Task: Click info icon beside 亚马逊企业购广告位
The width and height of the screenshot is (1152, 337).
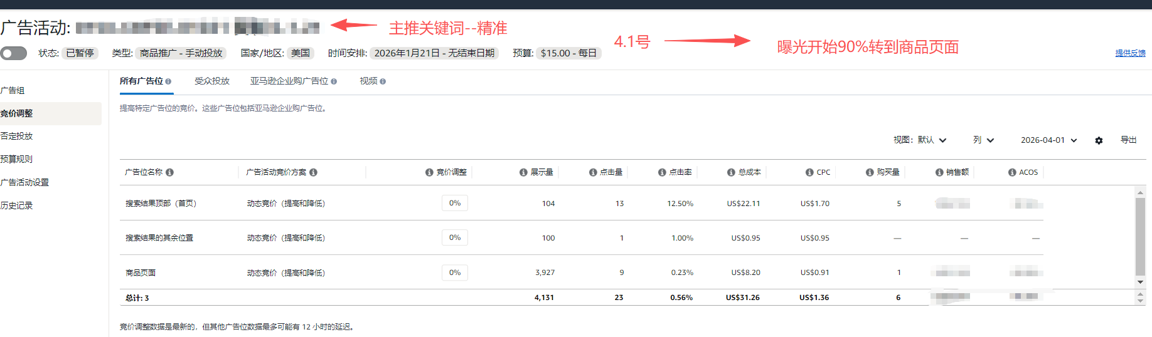Action: [334, 81]
